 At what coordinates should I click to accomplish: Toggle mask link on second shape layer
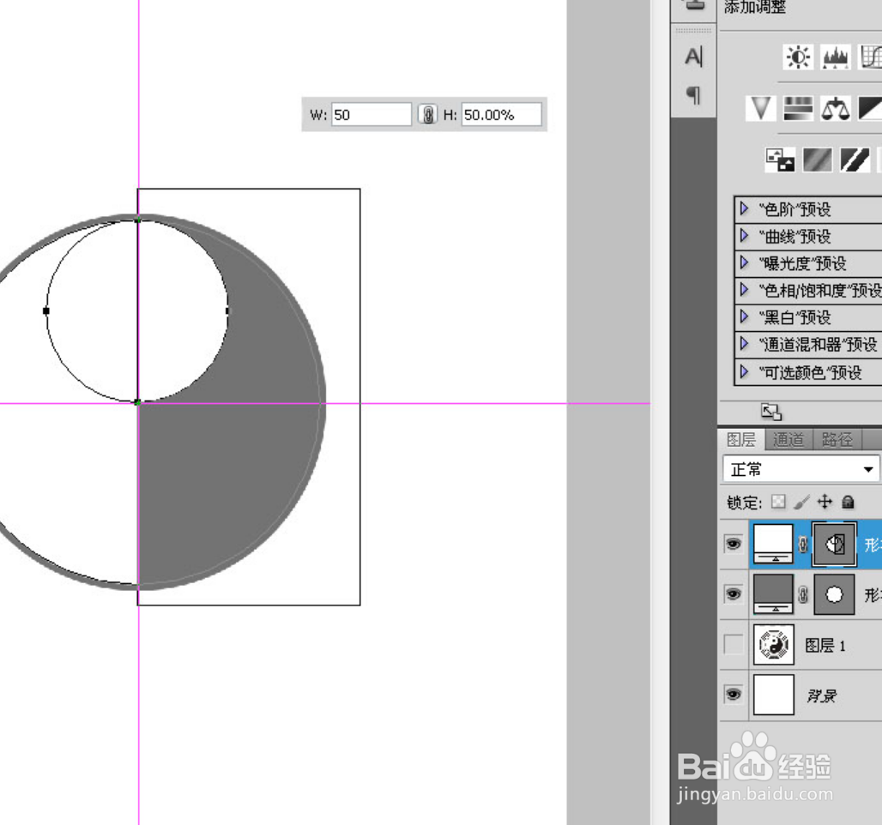click(x=803, y=593)
